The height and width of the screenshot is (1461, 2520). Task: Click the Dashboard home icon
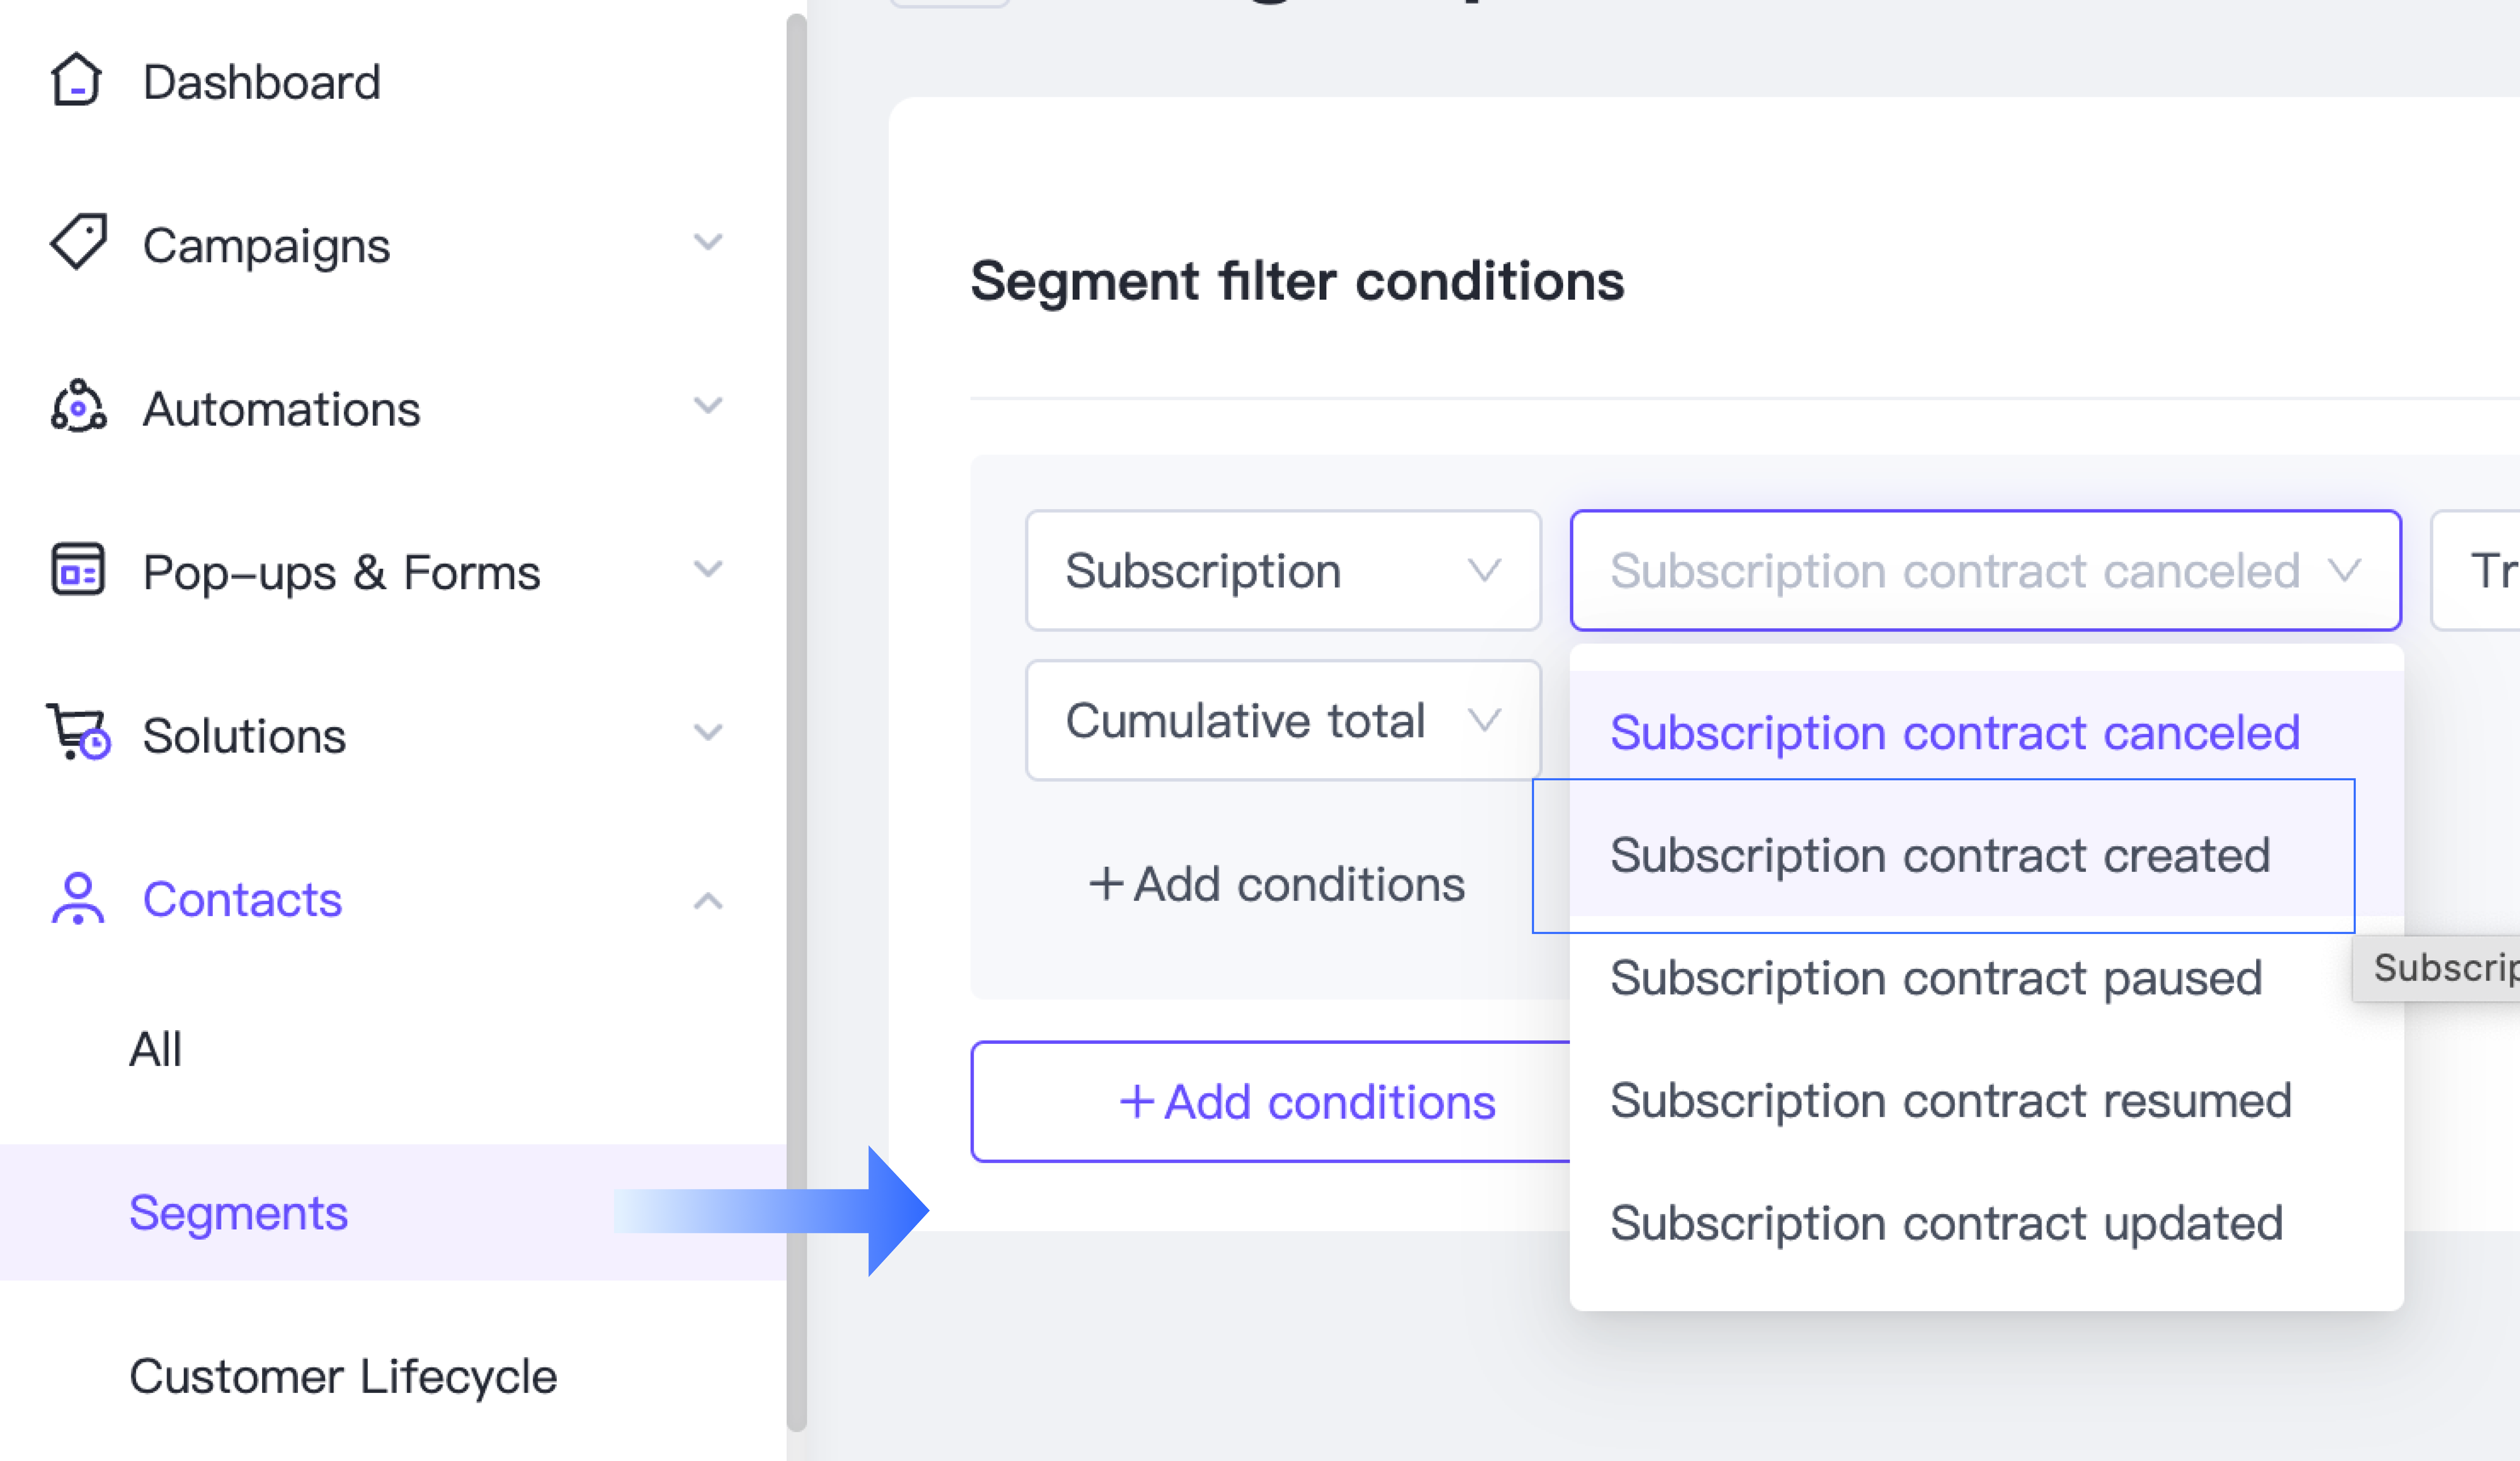(76, 80)
